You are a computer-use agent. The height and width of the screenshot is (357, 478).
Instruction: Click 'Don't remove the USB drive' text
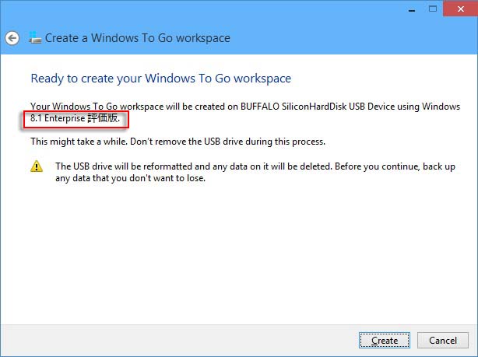click(x=187, y=142)
